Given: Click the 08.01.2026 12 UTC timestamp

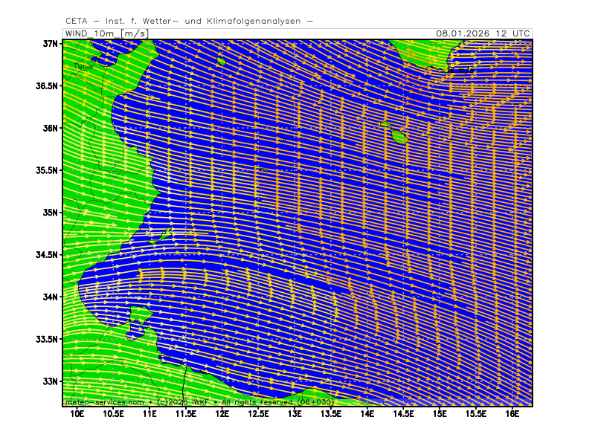Looking at the screenshot, I should click(483, 33).
